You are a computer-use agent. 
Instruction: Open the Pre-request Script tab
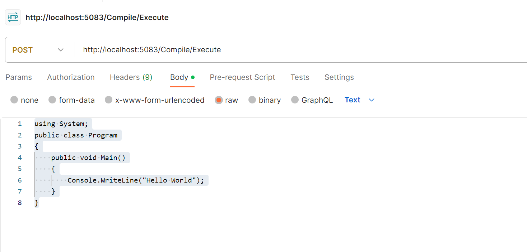pos(242,77)
